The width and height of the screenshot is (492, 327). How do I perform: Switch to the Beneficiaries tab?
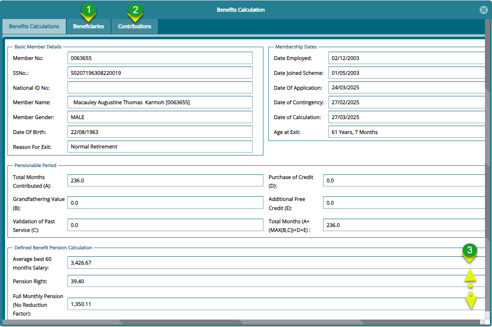pyautogui.click(x=88, y=26)
